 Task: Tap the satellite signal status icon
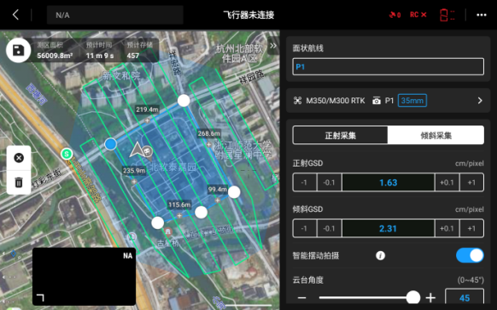(x=395, y=15)
